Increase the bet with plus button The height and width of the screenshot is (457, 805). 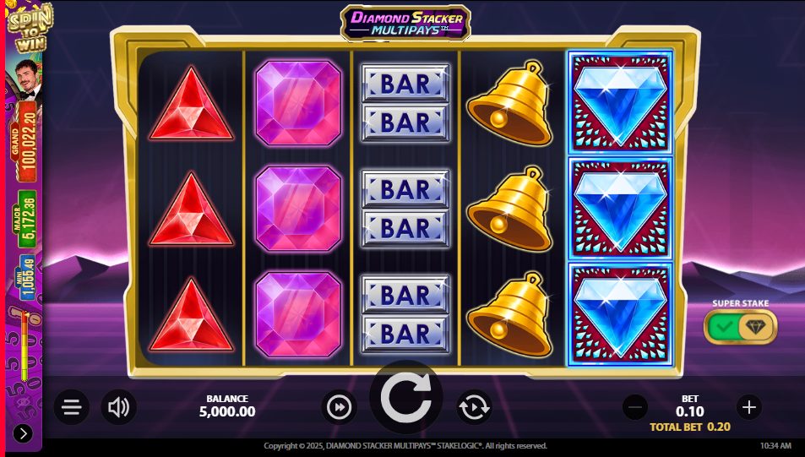click(x=749, y=408)
